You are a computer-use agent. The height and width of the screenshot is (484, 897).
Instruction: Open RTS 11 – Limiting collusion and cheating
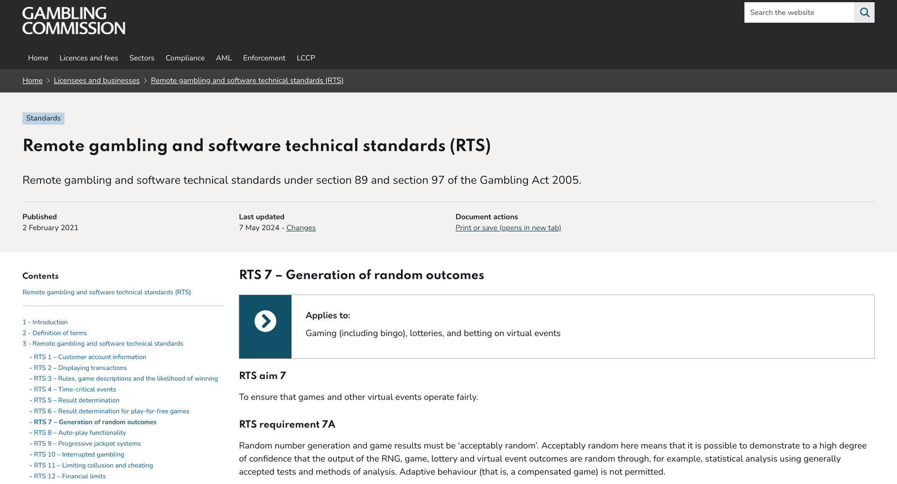93,465
